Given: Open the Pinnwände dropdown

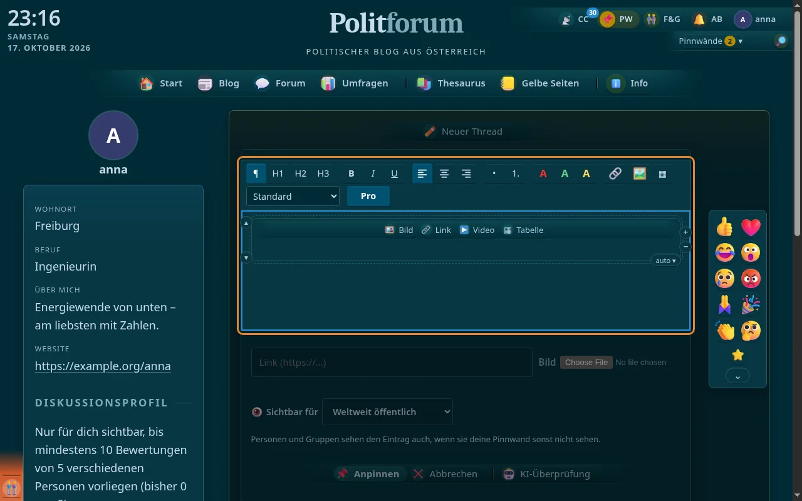Looking at the screenshot, I should pyautogui.click(x=711, y=41).
